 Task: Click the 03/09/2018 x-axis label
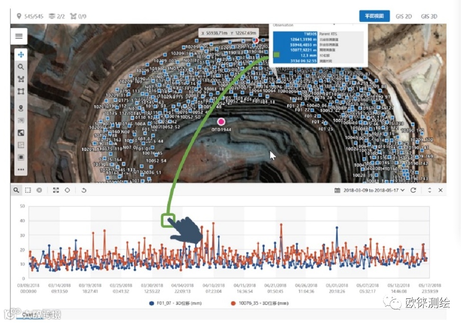pos(28,288)
